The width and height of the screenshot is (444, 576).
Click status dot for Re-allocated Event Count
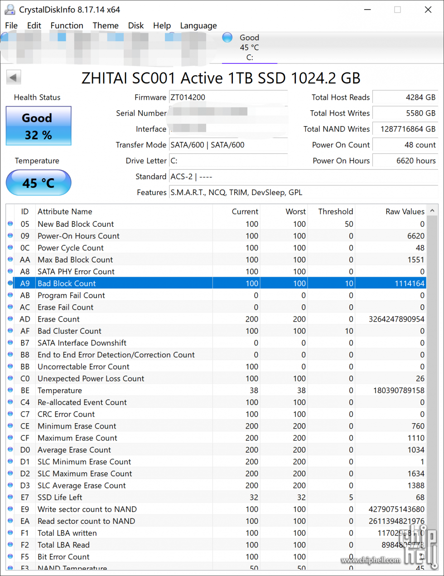click(10, 402)
